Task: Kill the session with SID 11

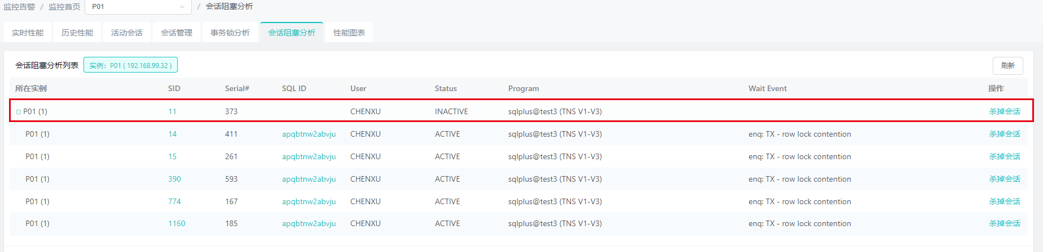Action: tap(1004, 111)
